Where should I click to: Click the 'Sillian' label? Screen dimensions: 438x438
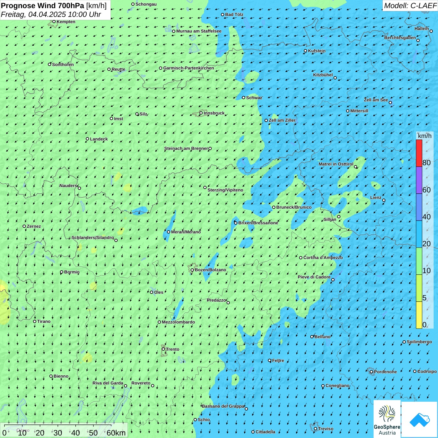pyautogui.click(x=330, y=219)
